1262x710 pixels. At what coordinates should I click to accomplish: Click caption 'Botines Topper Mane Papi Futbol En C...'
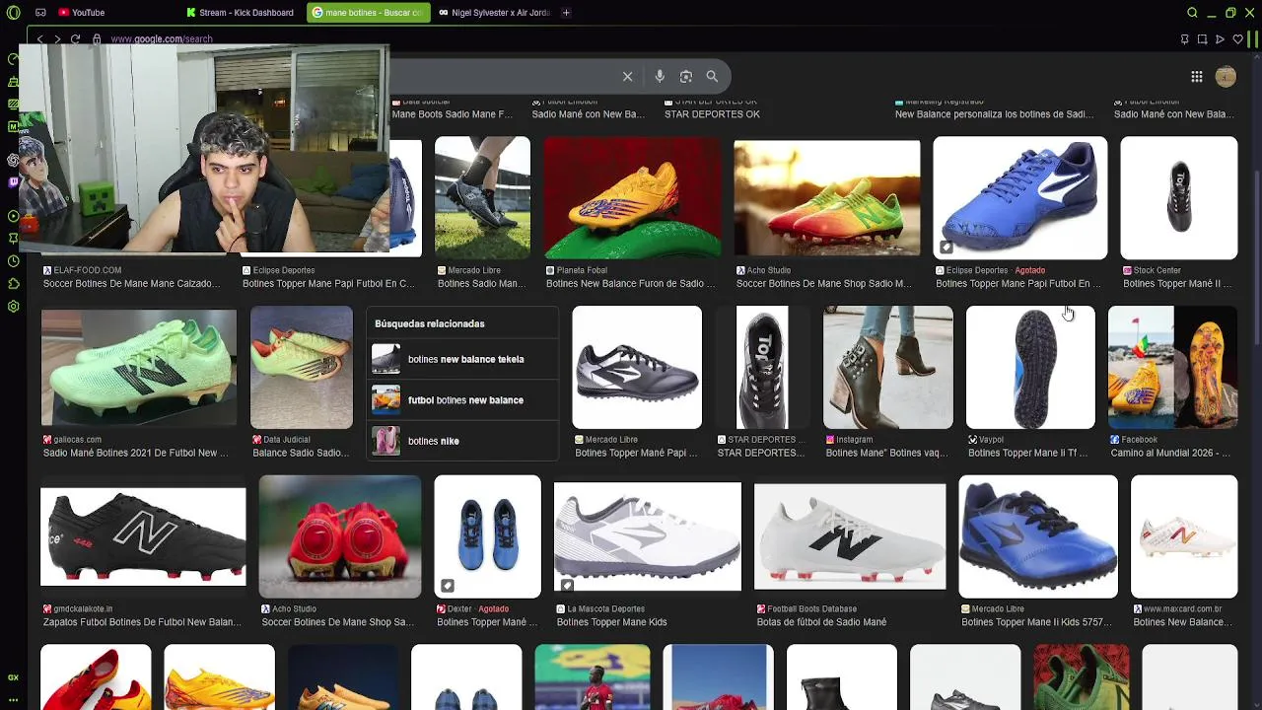pos(328,284)
